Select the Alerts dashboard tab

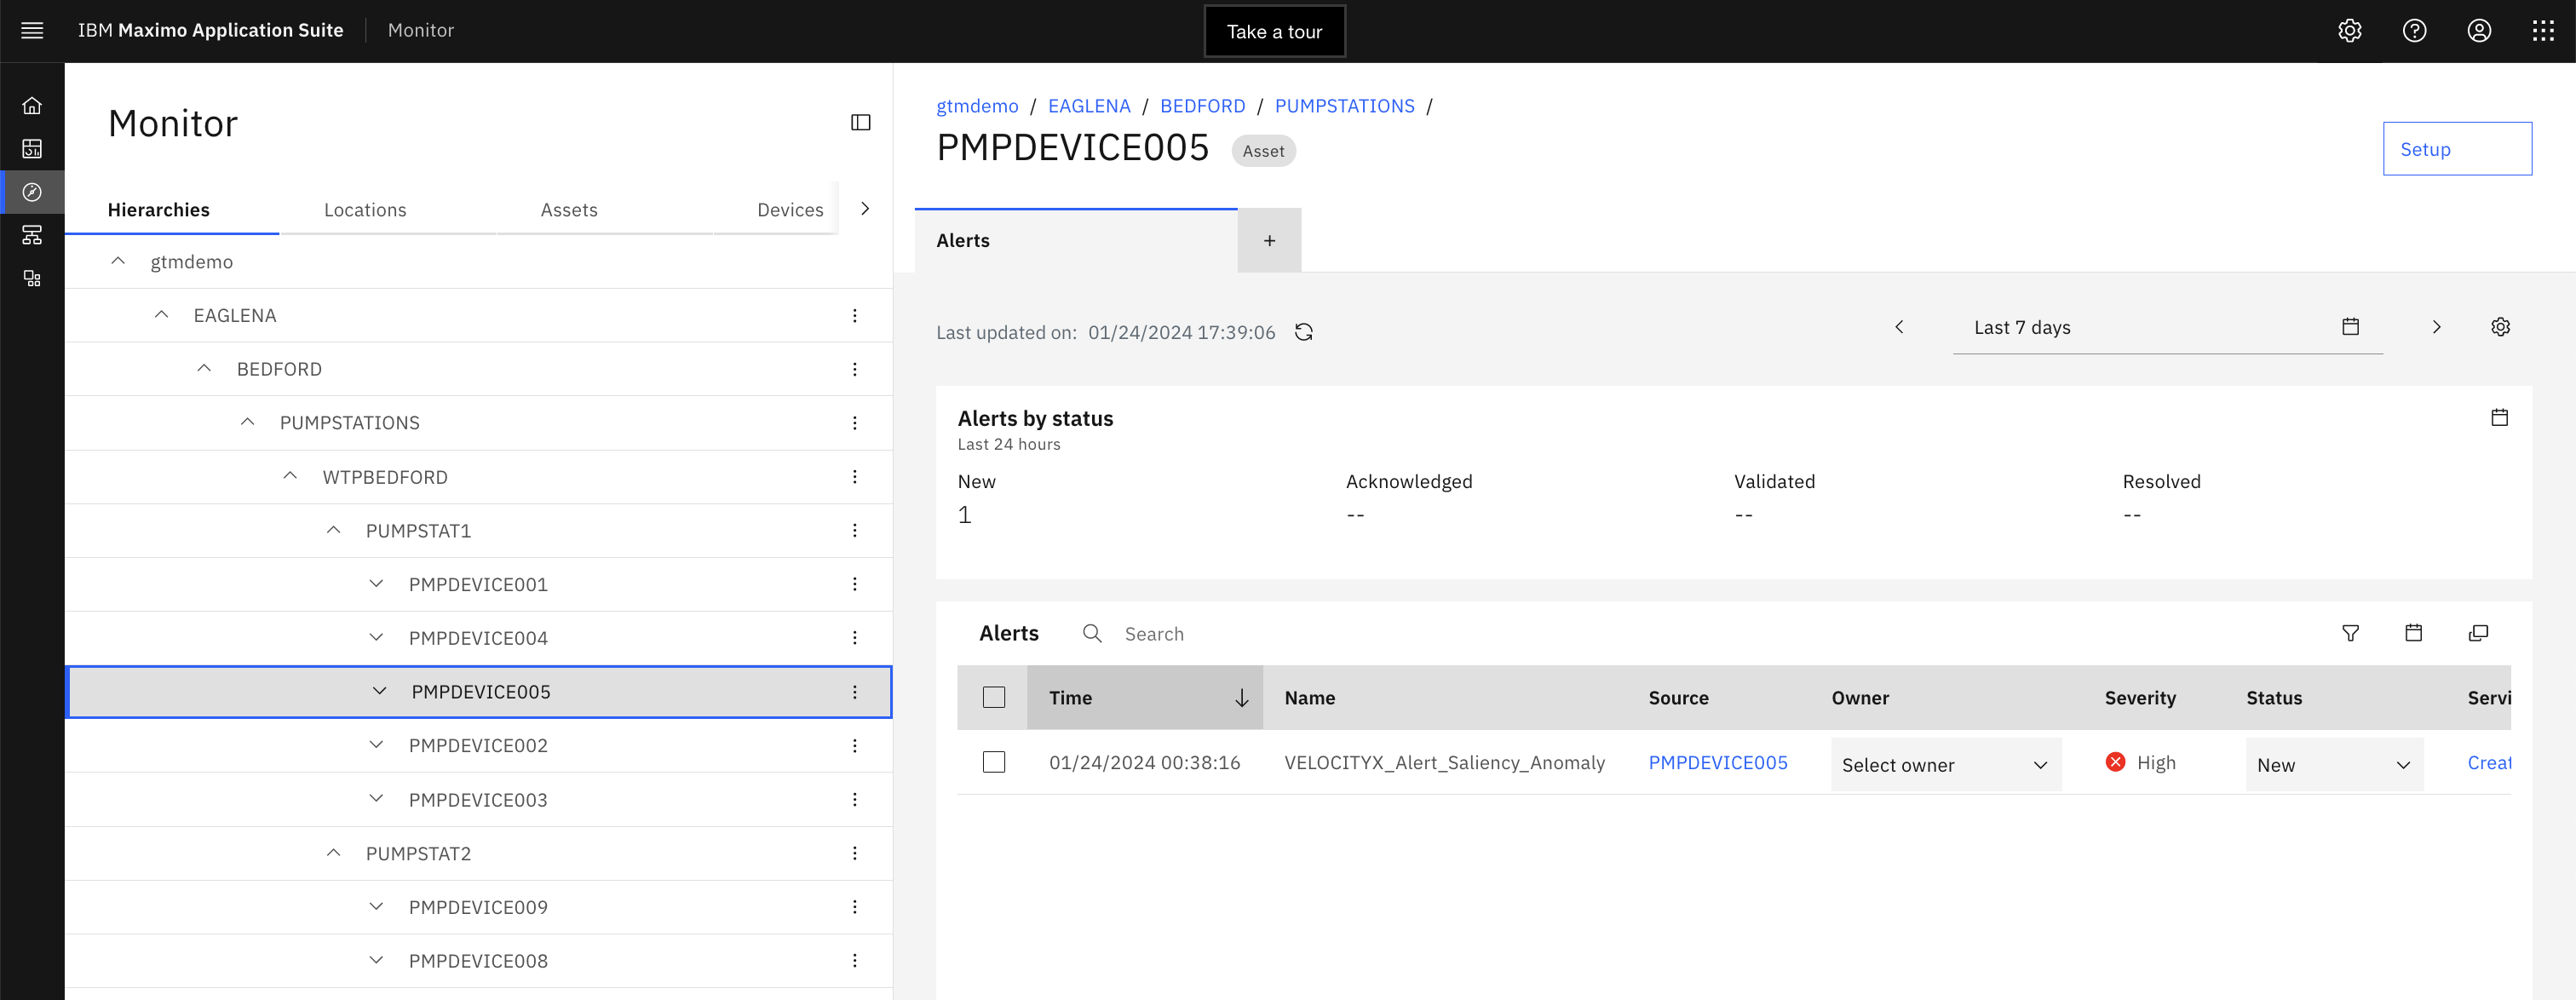coord(1075,240)
